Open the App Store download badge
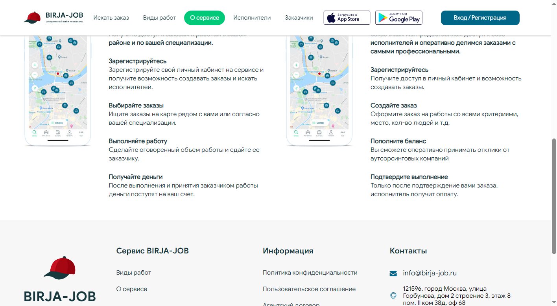The width and height of the screenshot is (557, 306). [x=347, y=18]
